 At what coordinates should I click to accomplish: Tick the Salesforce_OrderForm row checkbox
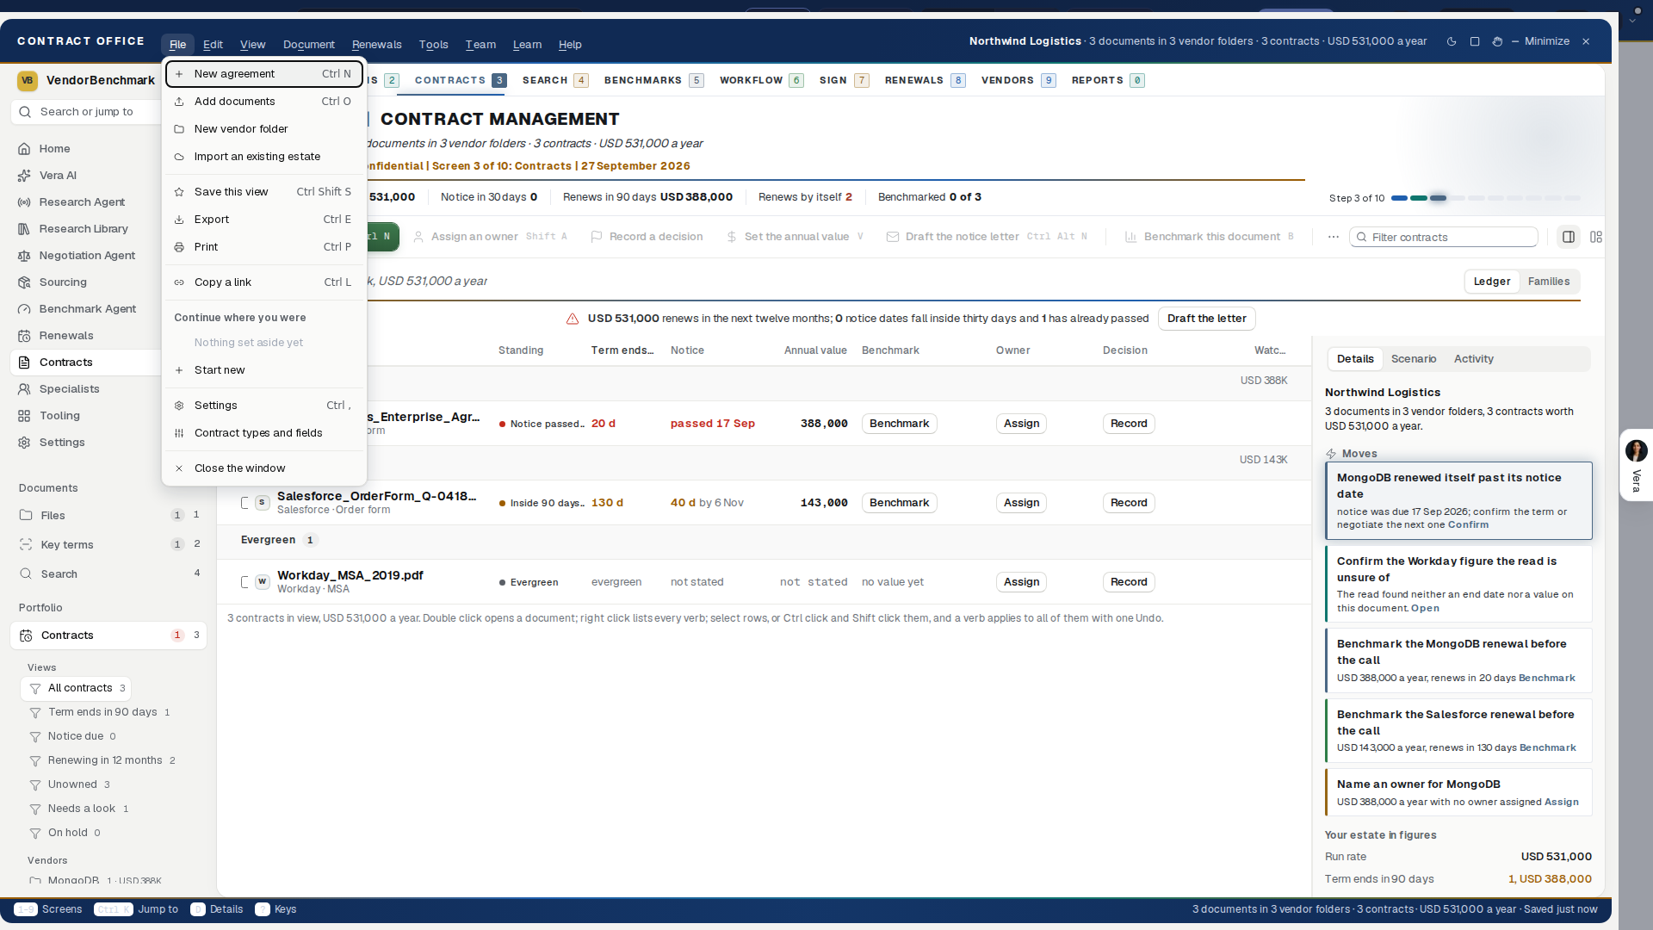point(245,503)
